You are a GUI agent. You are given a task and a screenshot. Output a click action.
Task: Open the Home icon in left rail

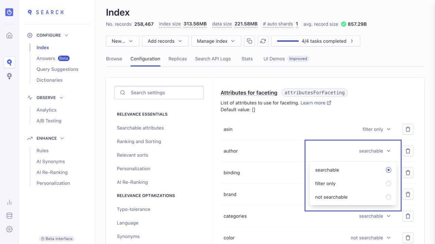[x=10, y=35]
